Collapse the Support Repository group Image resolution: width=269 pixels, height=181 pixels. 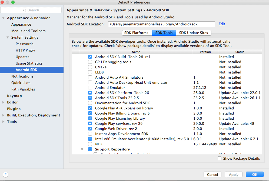click(x=82, y=149)
